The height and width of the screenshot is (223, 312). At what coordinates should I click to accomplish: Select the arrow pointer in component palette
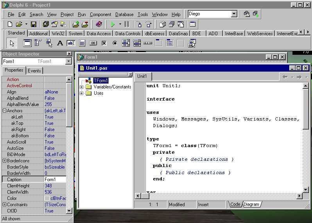pyautogui.click(x=12, y=43)
